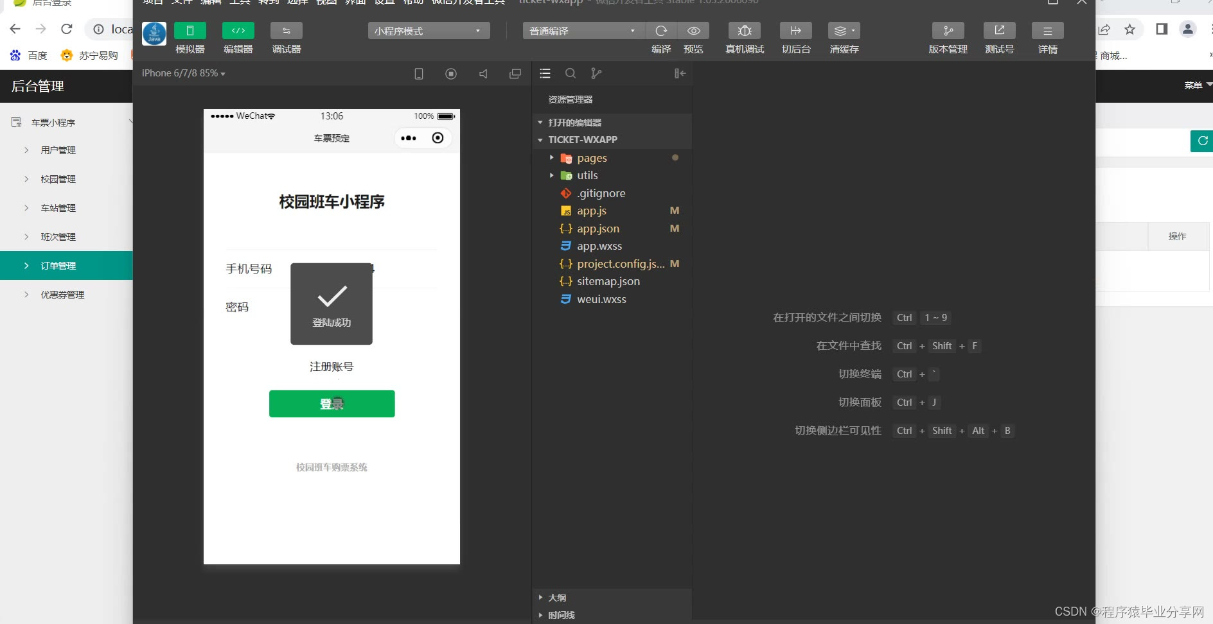Click the phone device rotate icon in simulator bar
1213x624 pixels.
coord(419,74)
